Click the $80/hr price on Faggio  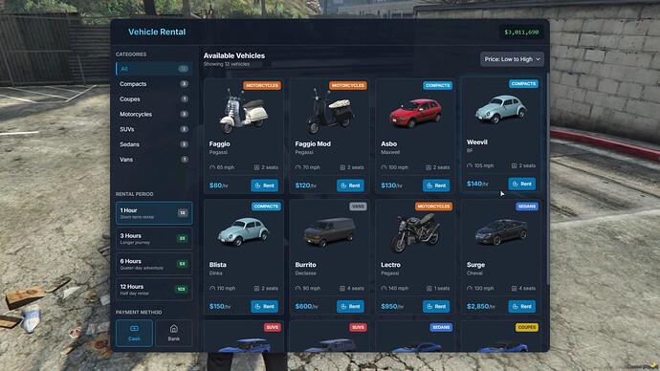point(218,185)
